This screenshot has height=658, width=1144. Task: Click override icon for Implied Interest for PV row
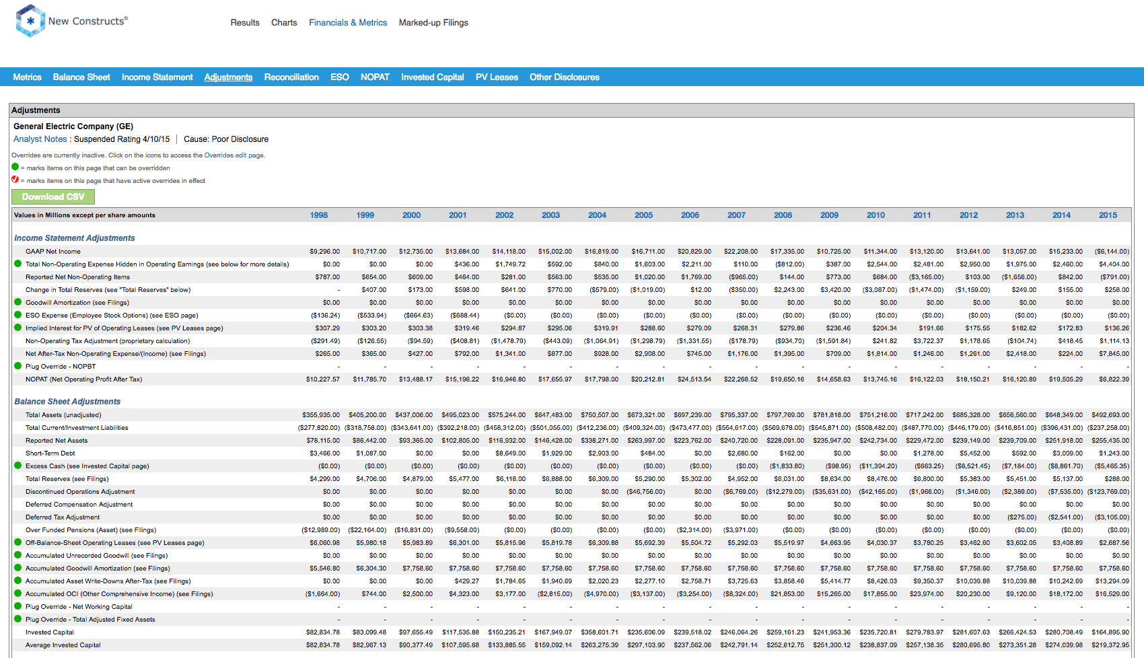pyautogui.click(x=18, y=328)
